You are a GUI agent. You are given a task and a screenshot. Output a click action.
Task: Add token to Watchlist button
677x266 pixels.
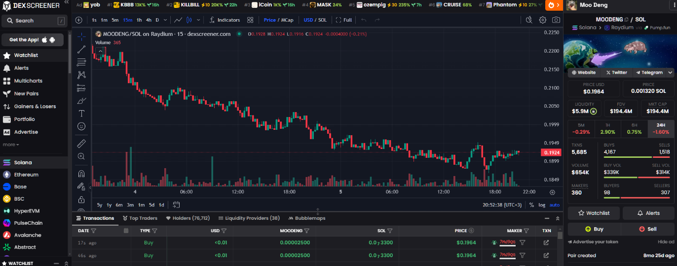coord(594,213)
